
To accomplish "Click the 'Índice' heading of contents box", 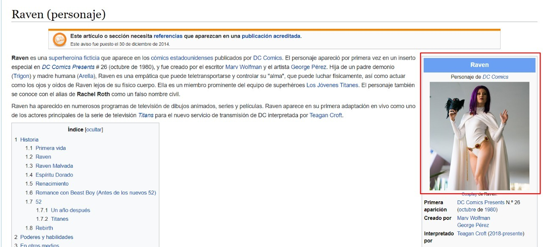I will point(76,130).
